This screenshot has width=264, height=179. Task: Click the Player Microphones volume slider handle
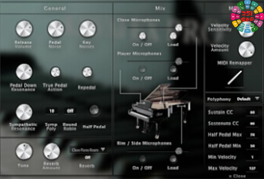click(x=179, y=61)
